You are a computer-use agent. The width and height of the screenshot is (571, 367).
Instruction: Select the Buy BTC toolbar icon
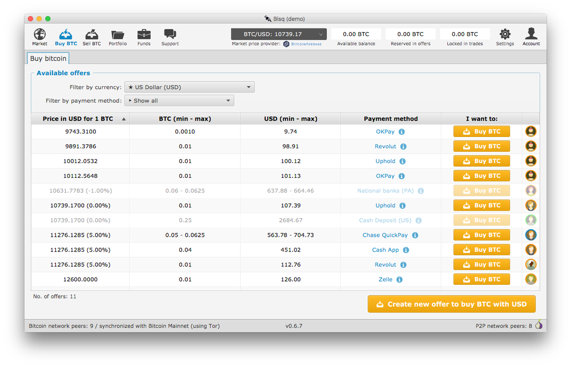[66, 34]
